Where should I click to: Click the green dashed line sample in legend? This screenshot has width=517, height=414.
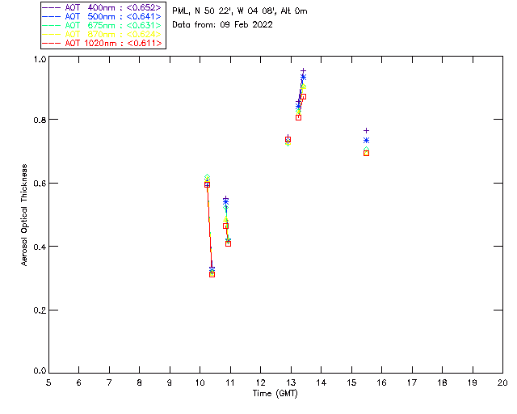point(52,25)
